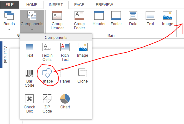The height and width of the screenshot is (124, 184).
Task: Select the Shape component
Action: coord(47,76)
